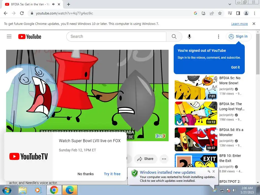Viewport: 260px width, 195px height.
Task: Open the BFDIA 5c: No More Snow! thumbnail
Action: pyautogui.click(x=196, y=88)
